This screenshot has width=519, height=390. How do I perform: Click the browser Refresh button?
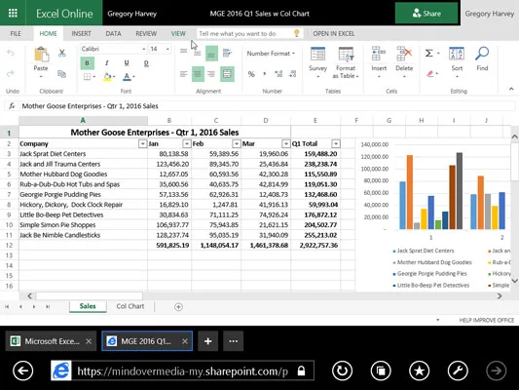coord(342,370)
